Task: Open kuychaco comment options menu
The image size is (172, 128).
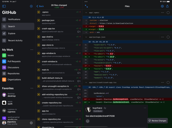Action: pos(145,108)
